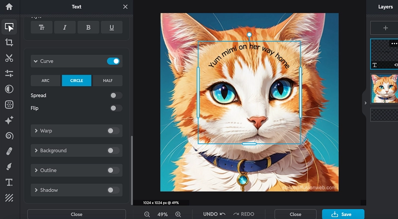398x219 pixels.
Task: Select the Crop tool
Action: [x=9, y=42]
